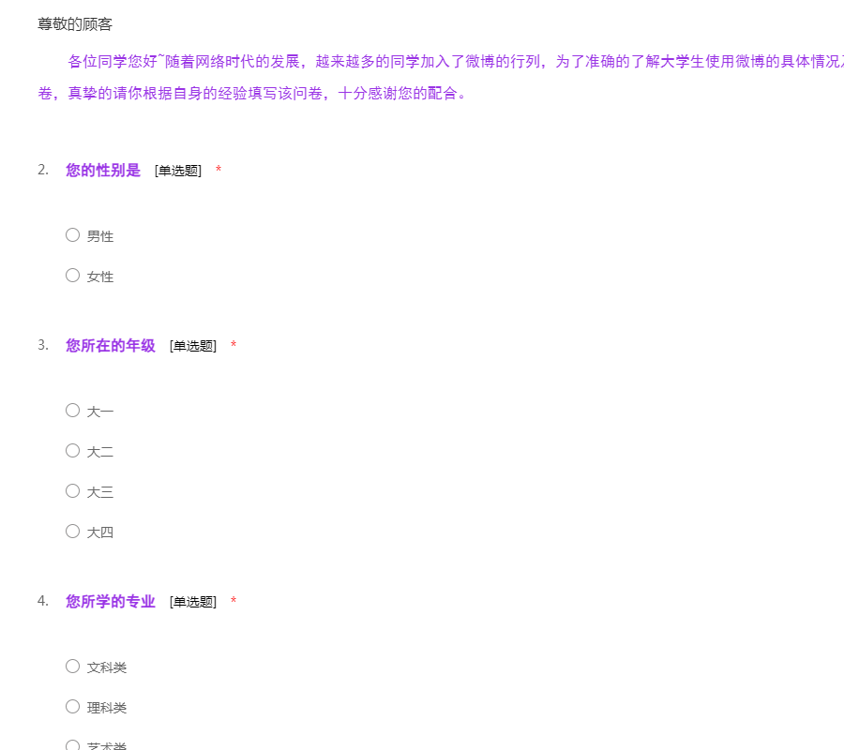Click the 理科类 option label text

point(107,708)
